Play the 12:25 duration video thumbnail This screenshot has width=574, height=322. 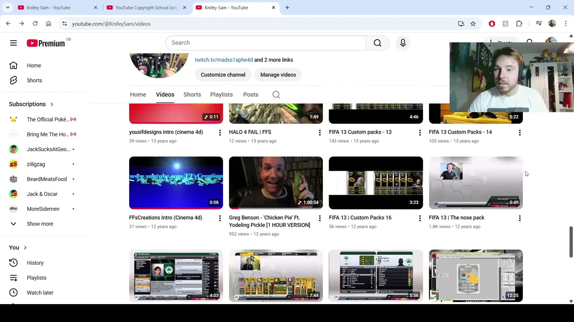coord(476,276)
